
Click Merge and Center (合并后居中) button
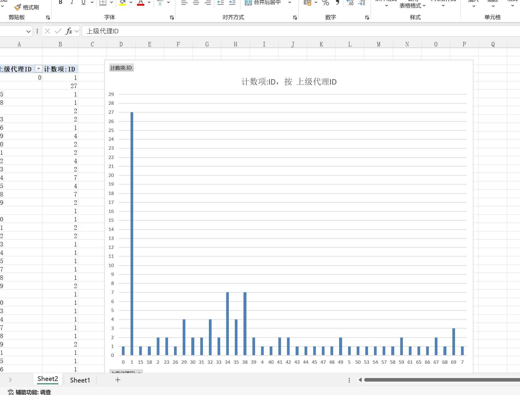(263, 2)
